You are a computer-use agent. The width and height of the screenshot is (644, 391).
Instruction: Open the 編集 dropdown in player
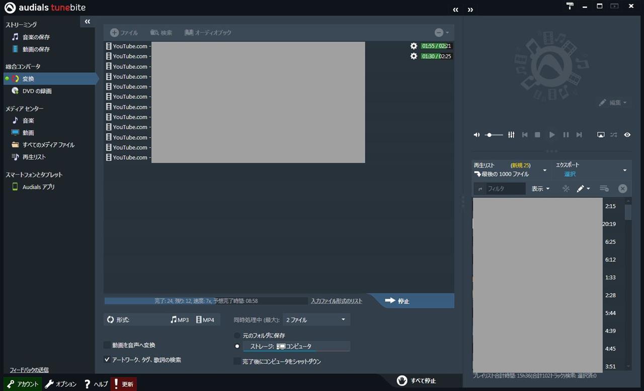[613, 103]
